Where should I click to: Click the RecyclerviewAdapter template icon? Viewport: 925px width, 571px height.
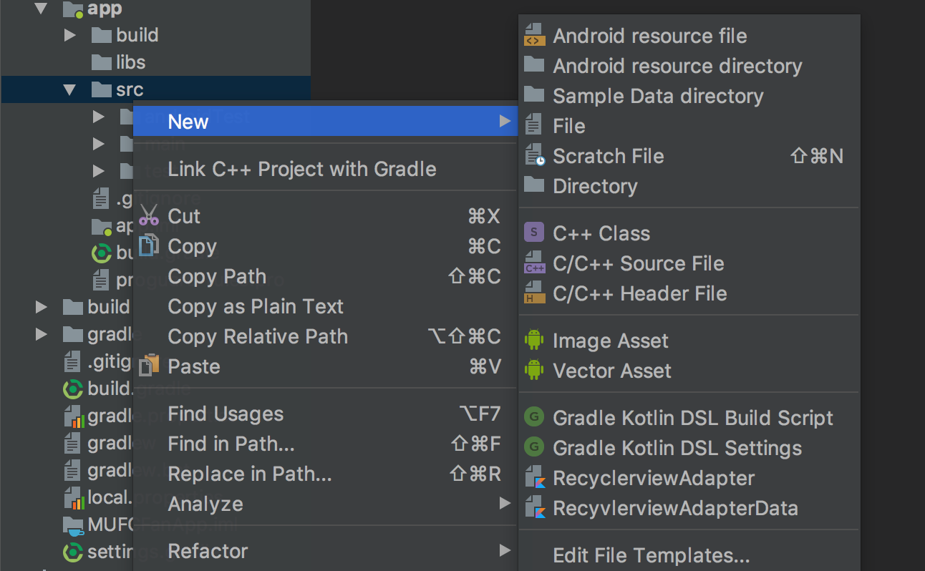(x=534, y=478)
